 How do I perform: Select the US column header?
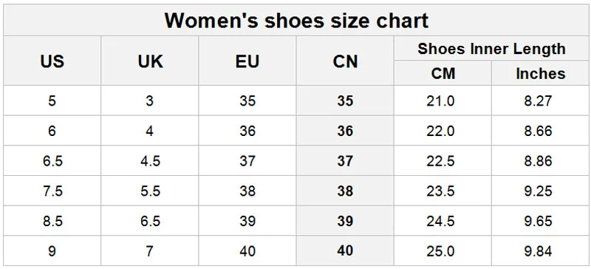(52, 61)
